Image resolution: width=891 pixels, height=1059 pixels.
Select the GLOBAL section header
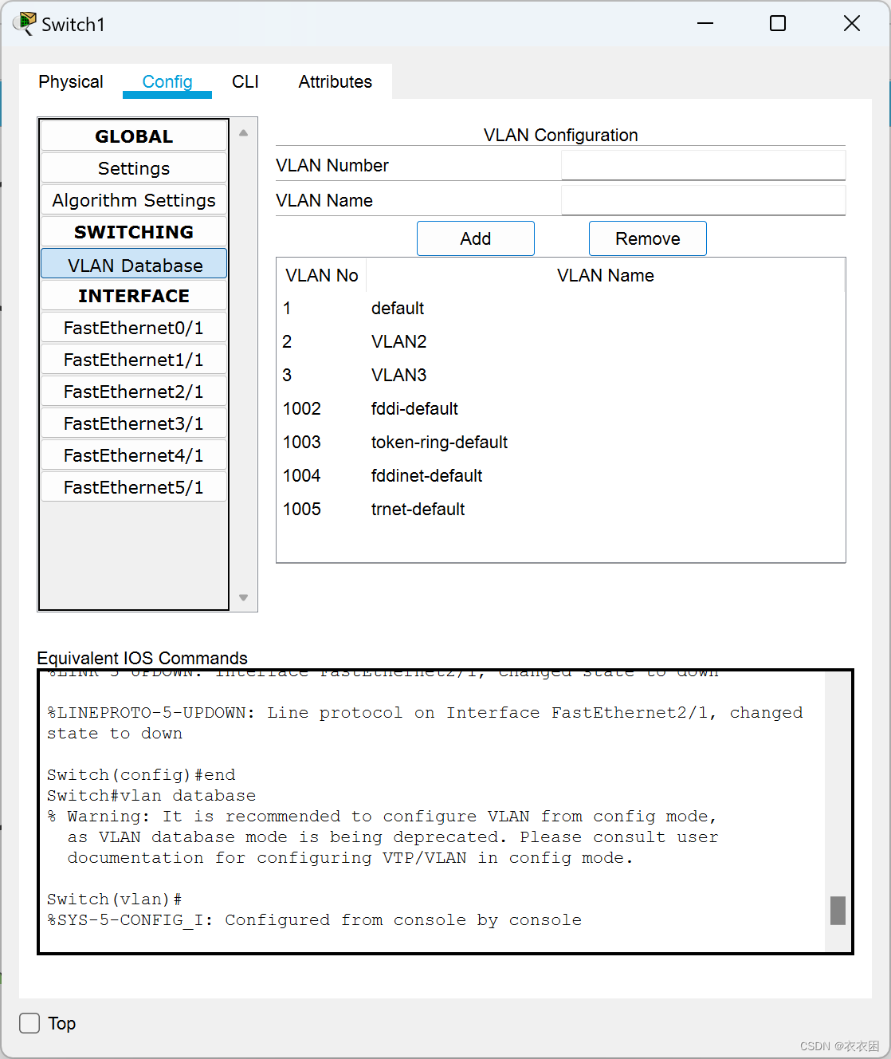point(134,136)
